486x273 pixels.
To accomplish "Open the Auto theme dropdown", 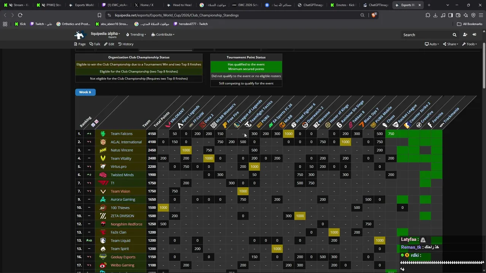I will 432,44.
